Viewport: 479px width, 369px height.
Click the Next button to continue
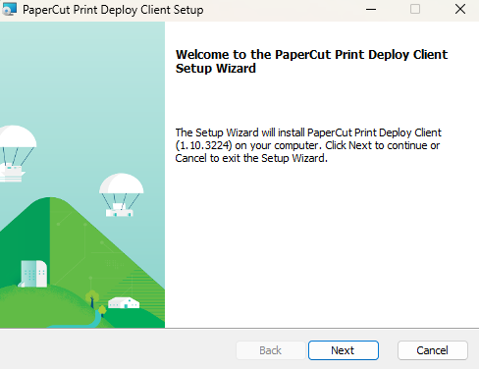click(x=344, y=350)
